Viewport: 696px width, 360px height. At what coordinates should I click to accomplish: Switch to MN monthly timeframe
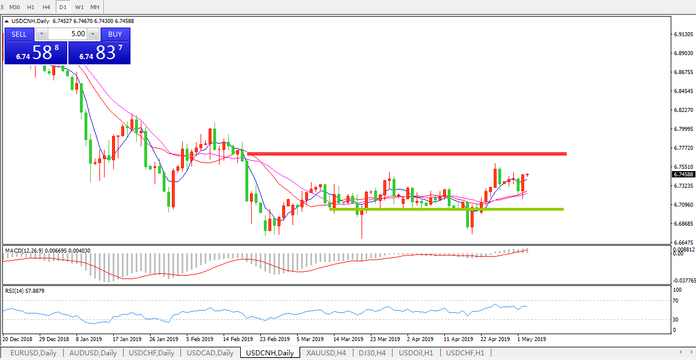pyautogui.click(x=95, y=7)
